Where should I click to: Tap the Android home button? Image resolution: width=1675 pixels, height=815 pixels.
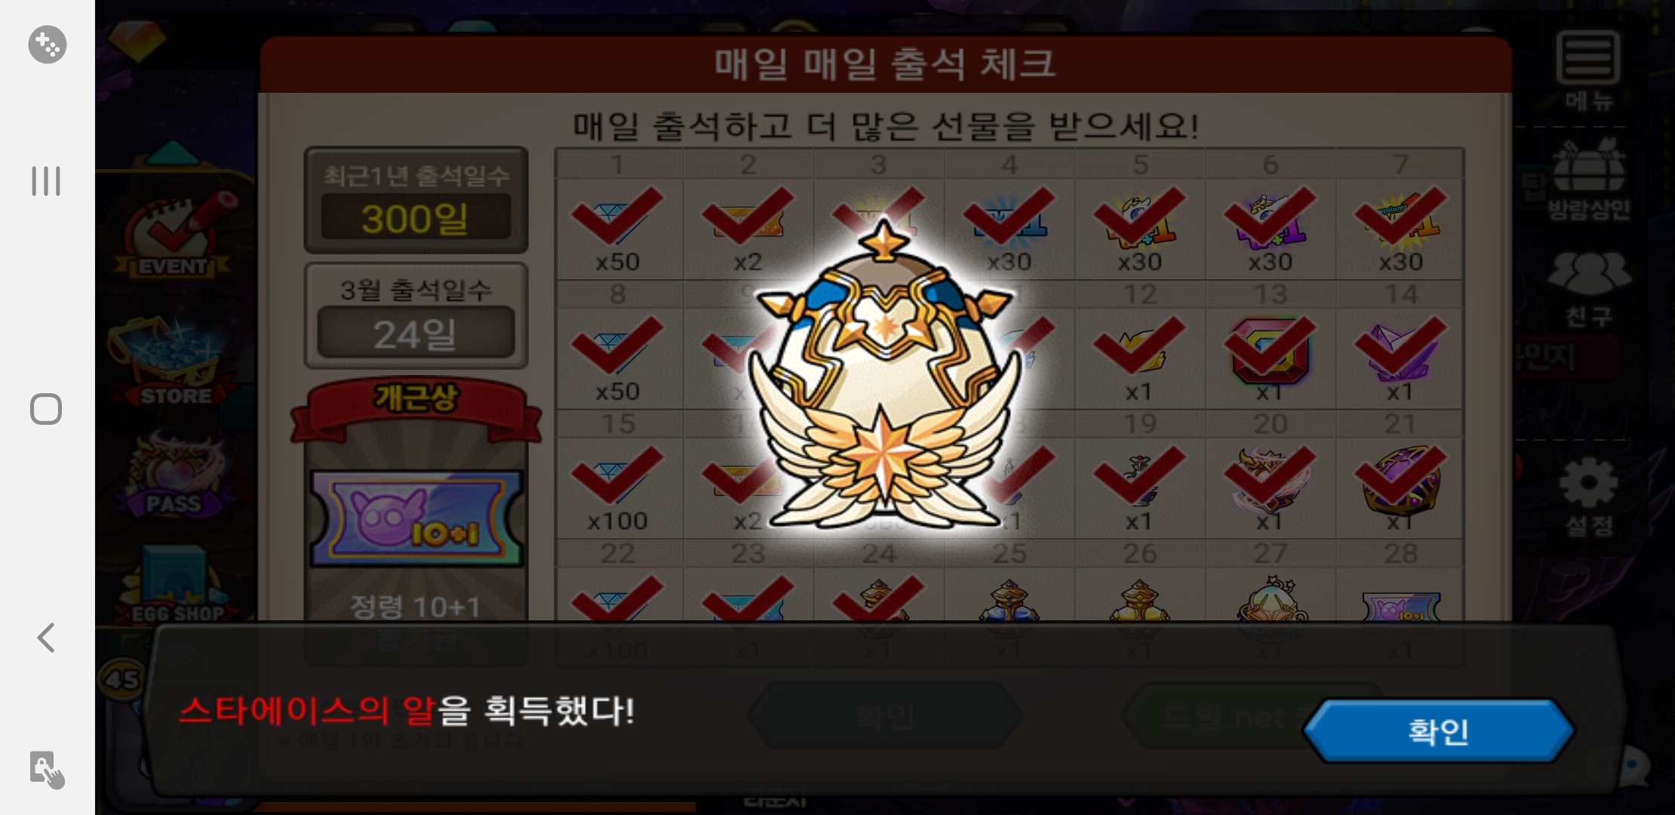(46, 409)
